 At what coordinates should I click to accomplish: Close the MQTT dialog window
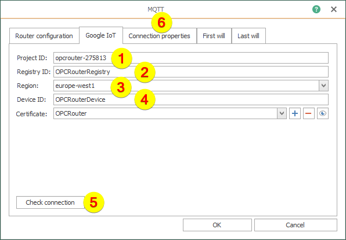tap(334, 9)
